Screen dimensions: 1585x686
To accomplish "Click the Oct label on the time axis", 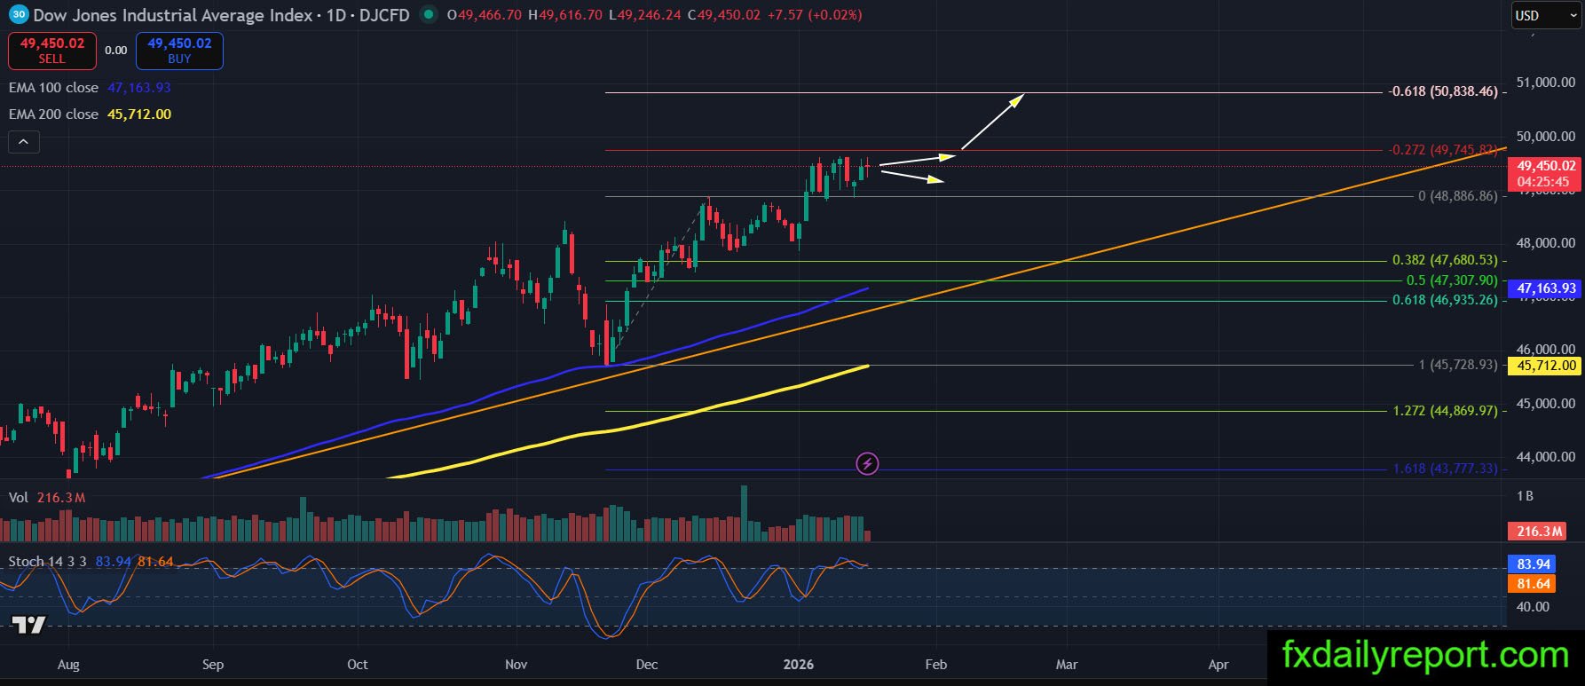I will click(357, 665).
